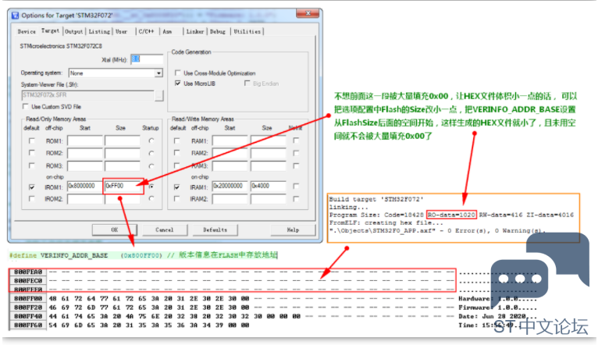
Task: Click the Help button
Action: [x=293, y=229]
